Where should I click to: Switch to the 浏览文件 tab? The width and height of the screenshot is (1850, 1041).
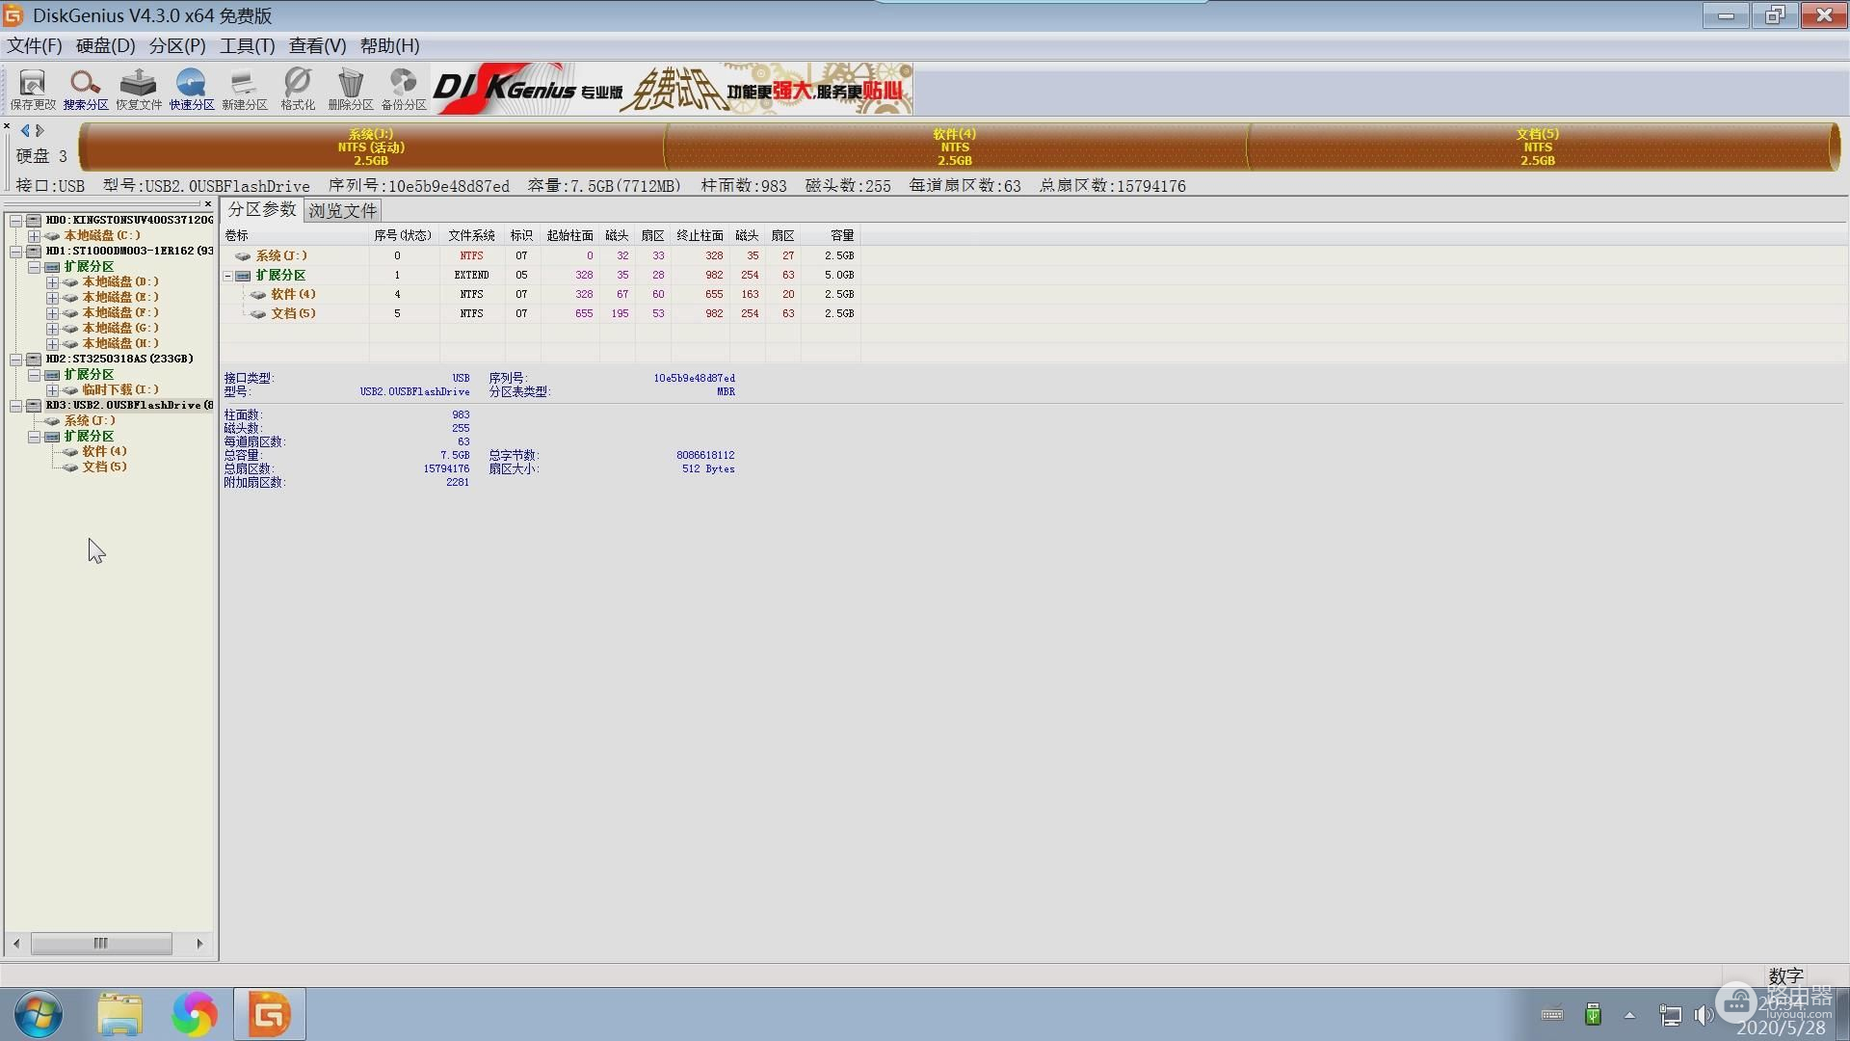(342, 210)
